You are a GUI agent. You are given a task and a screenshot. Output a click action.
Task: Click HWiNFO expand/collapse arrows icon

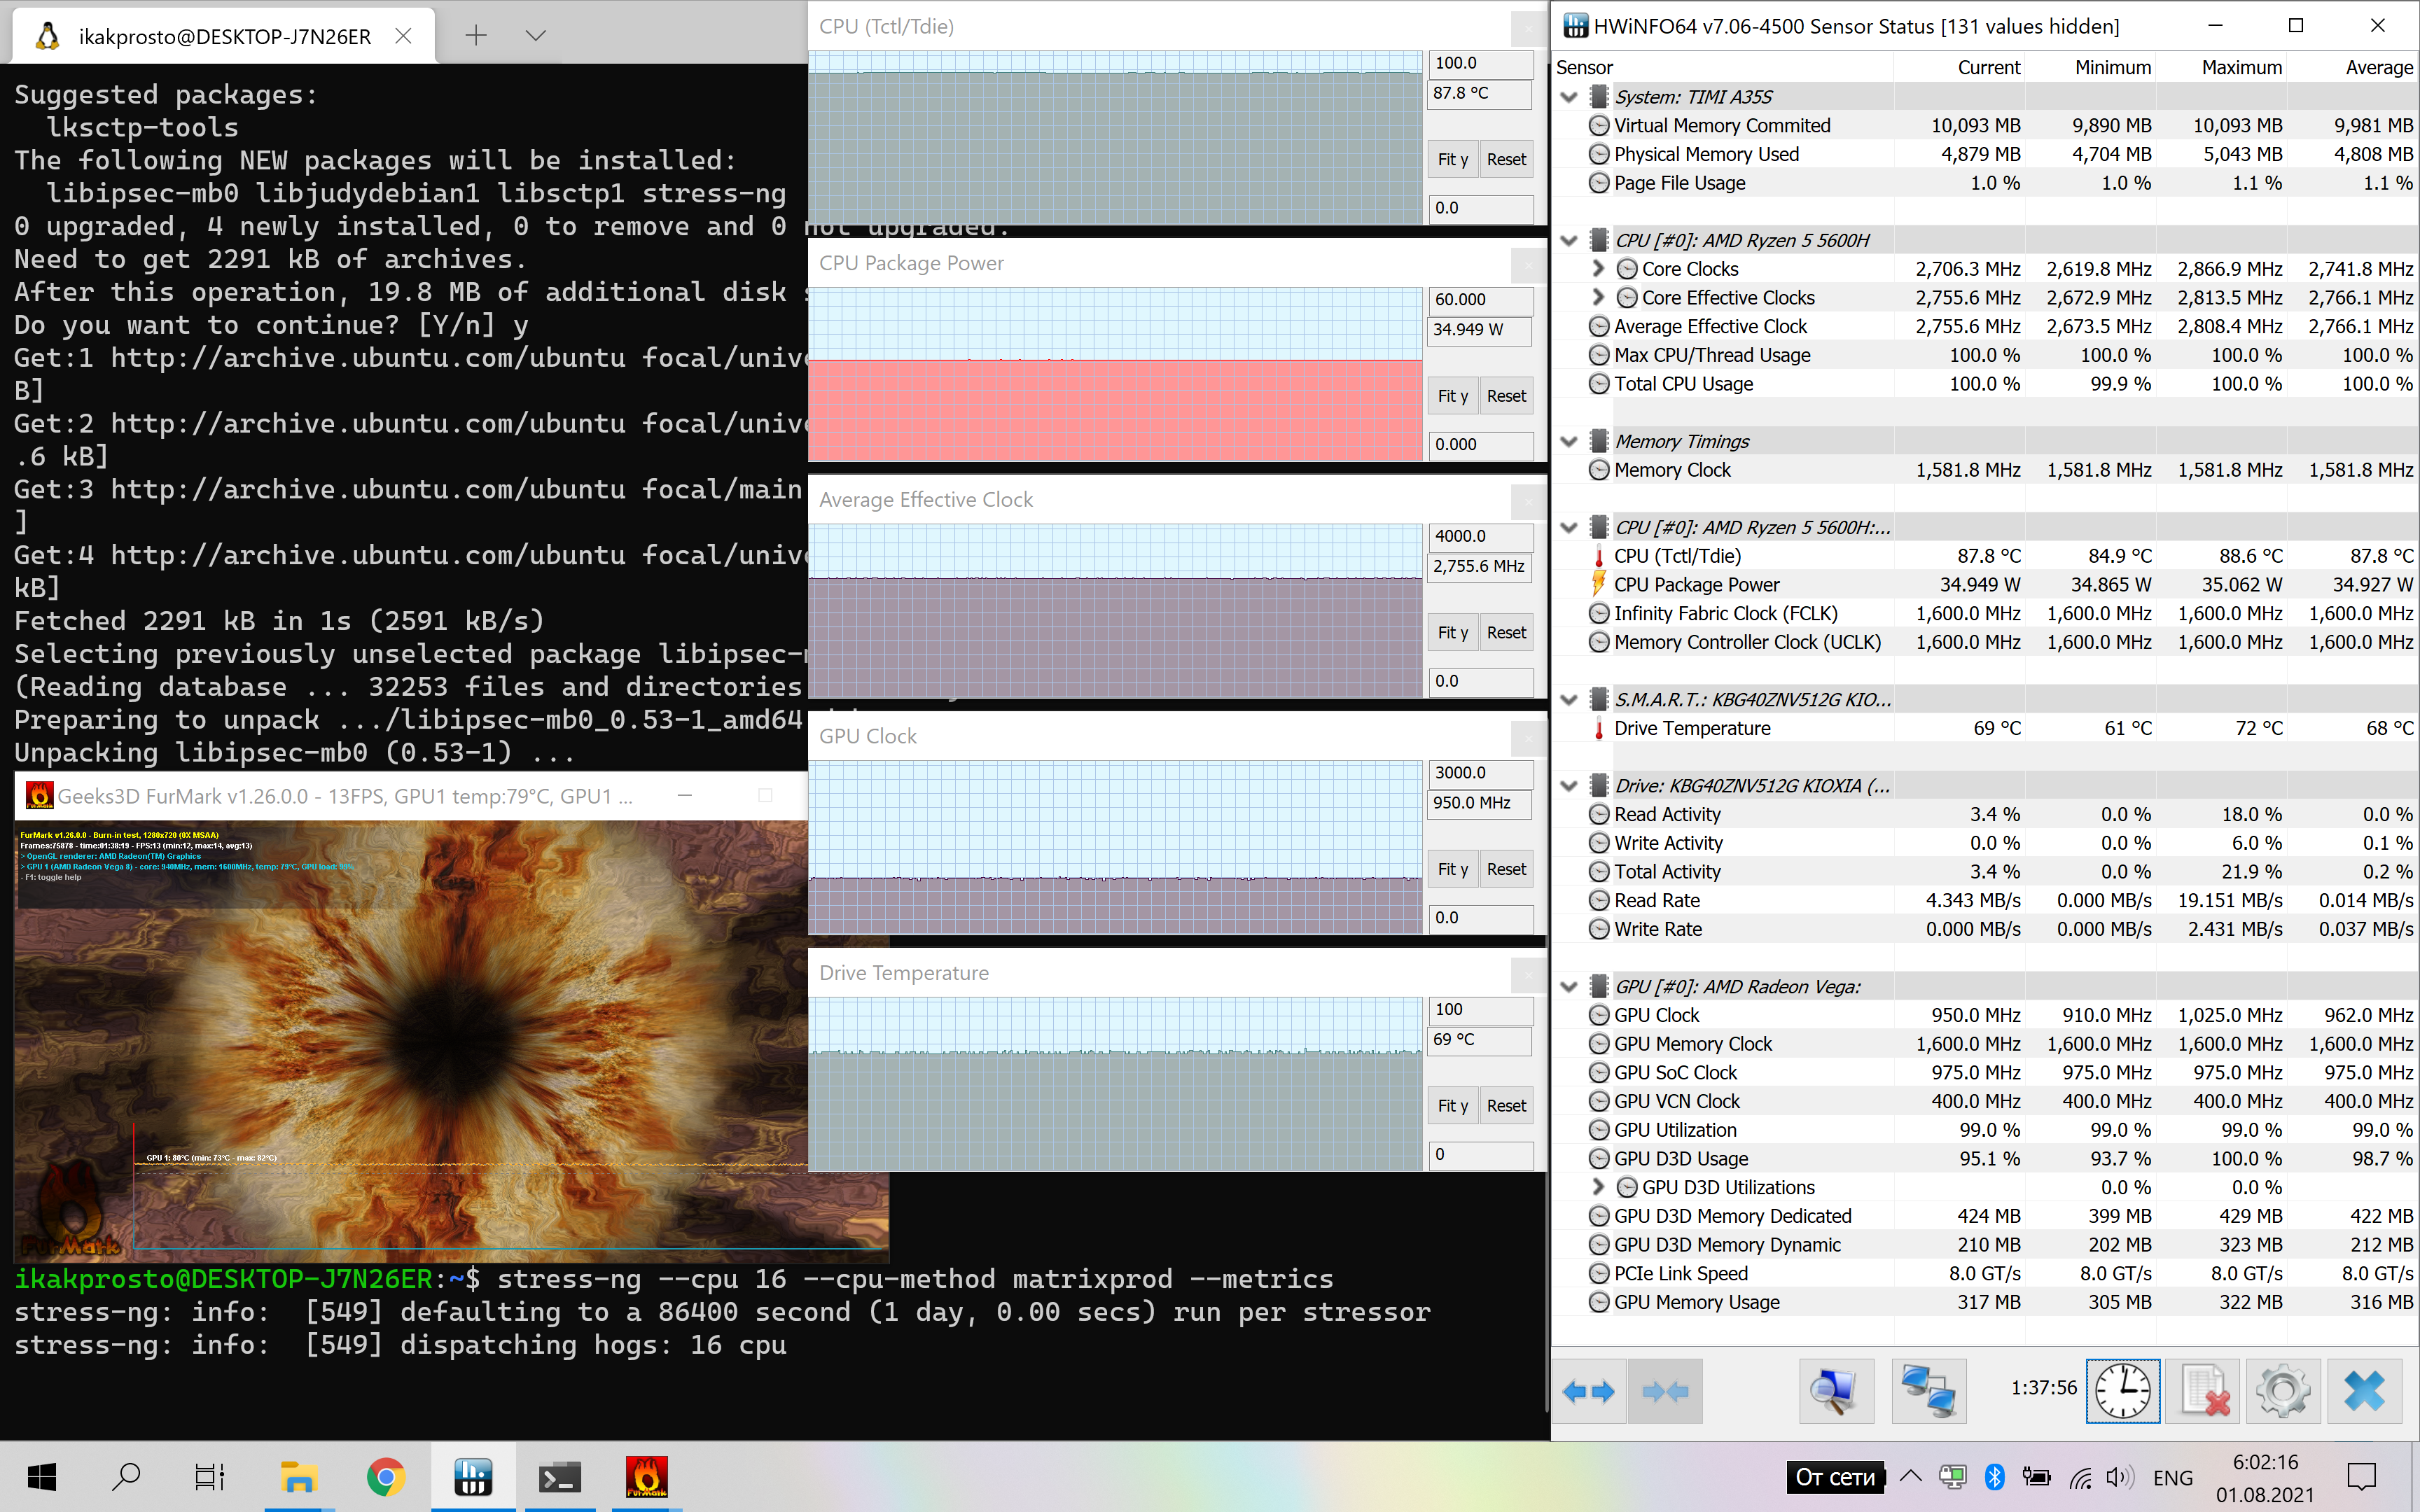coord(1588,1391)
